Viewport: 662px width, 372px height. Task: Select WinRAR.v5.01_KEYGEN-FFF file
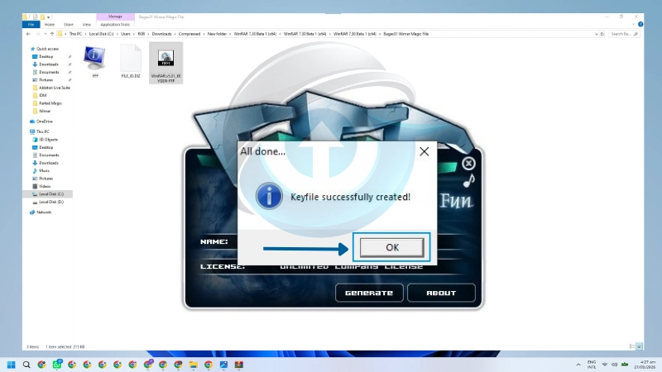pos(166,64)
